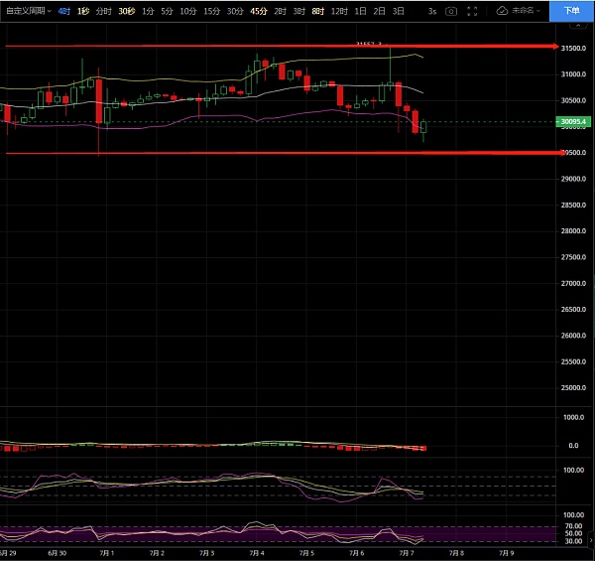Select the 30秒 timeframe
Screen dimensions: 595x561
tap(126, 10)
